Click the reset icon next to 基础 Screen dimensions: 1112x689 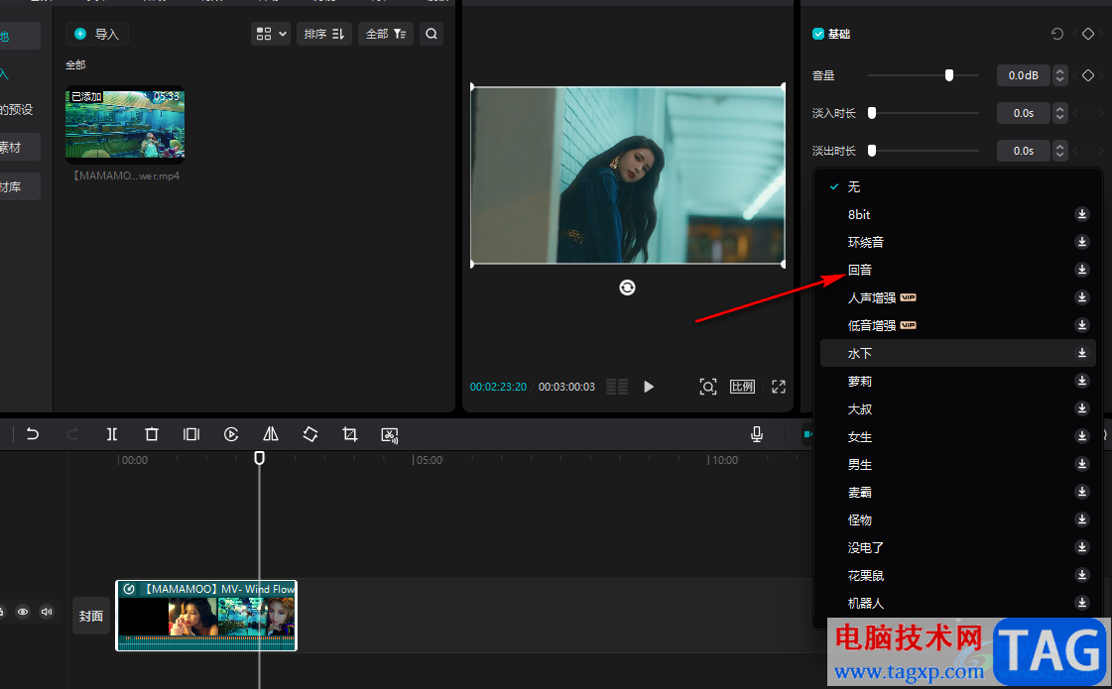pos(1056,34)
